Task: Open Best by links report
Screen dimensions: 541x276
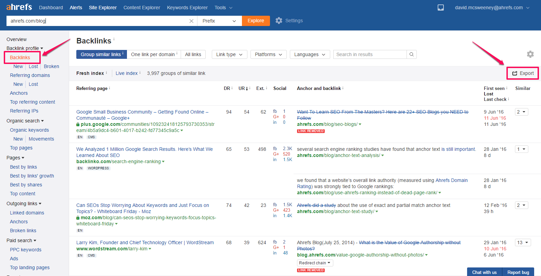Action: (x=23, y=167)
